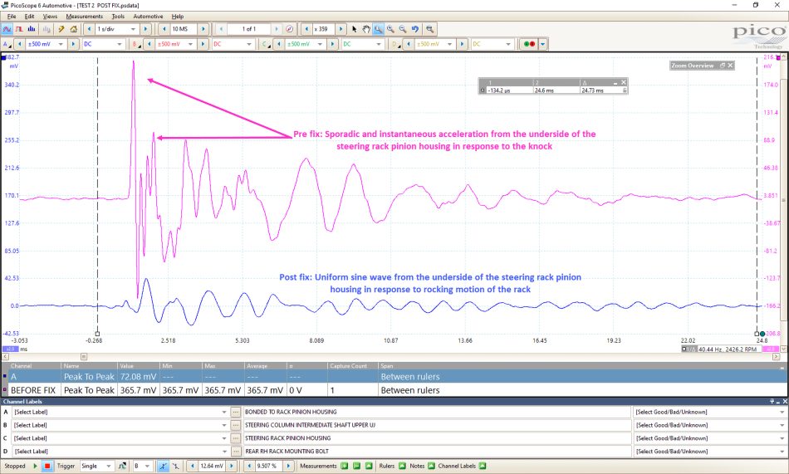This screenshot has width=789, height=474.
Task: Open ellipsis button for channel C label
Action: coord(236,438)
